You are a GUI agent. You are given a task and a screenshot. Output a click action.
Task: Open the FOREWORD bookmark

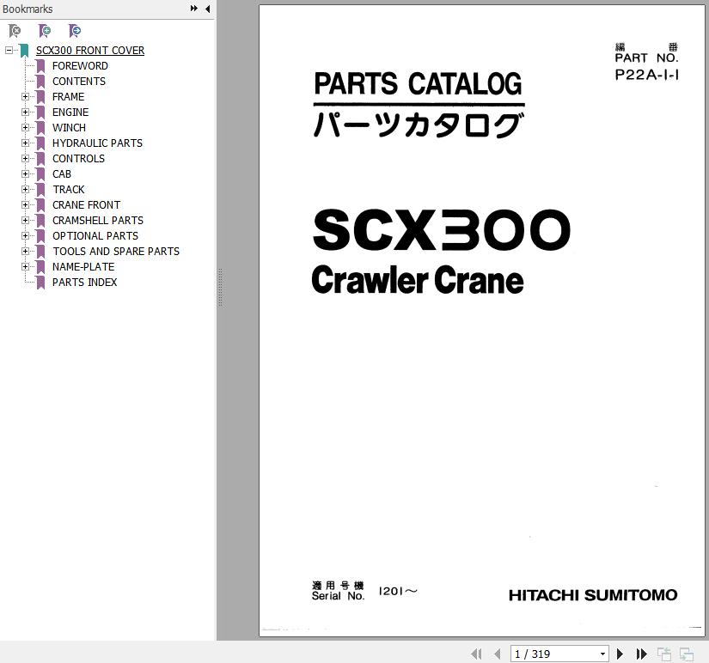pos(80,66)
